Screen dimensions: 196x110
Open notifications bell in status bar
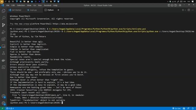193,108
